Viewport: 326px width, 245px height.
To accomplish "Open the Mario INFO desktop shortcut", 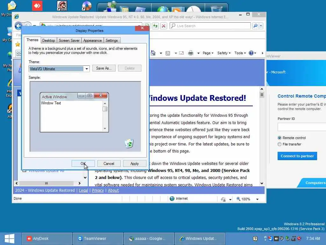I will click(62, 6).
